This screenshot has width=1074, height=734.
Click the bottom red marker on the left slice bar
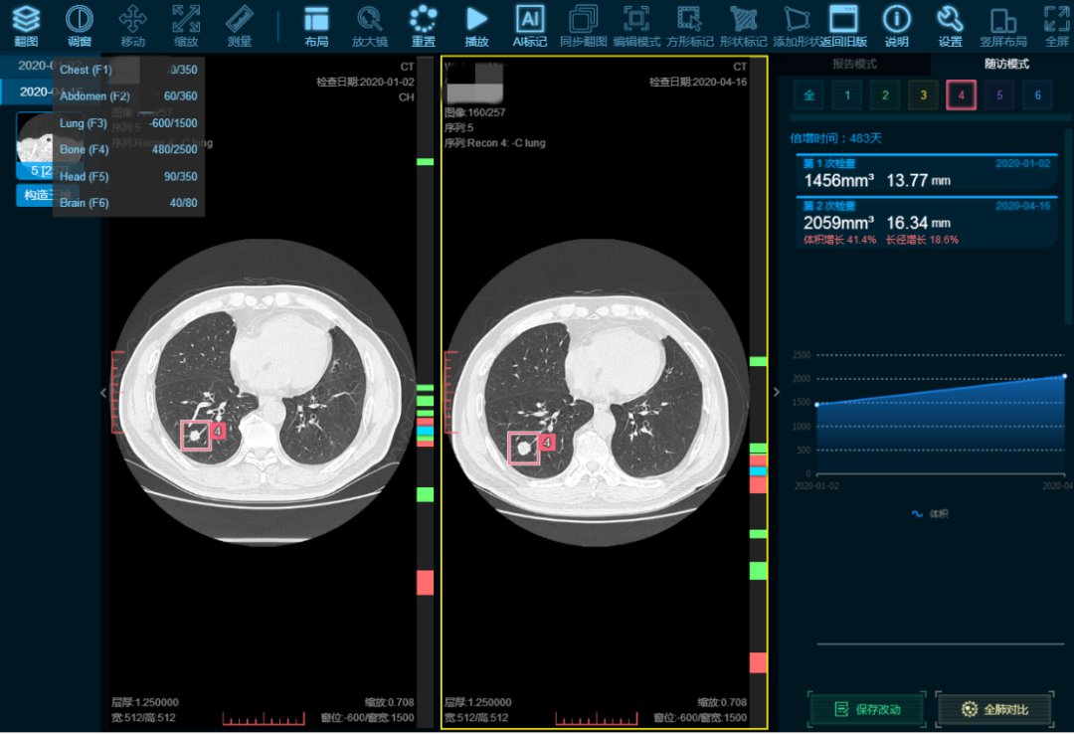[x=425, y=583]
